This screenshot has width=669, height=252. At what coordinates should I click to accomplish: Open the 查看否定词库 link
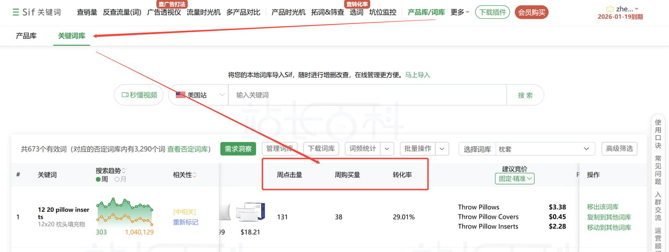click(x=187, y=149)
